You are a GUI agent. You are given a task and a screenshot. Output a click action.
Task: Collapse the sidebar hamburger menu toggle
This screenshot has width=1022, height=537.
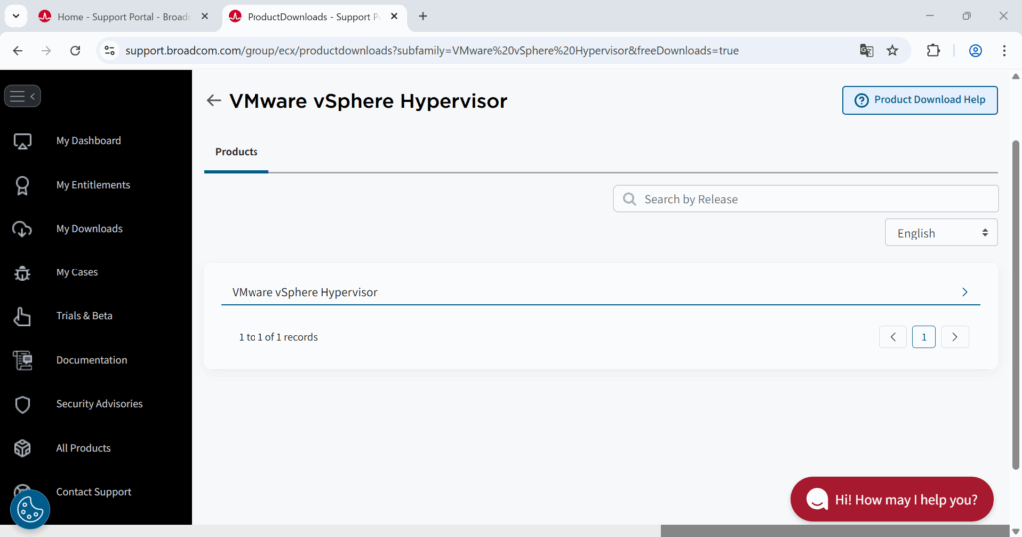[x=22, y=96]
